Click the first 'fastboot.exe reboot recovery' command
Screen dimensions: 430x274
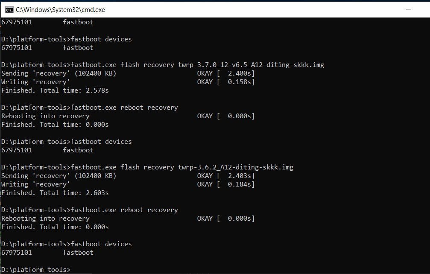point(124,108)
